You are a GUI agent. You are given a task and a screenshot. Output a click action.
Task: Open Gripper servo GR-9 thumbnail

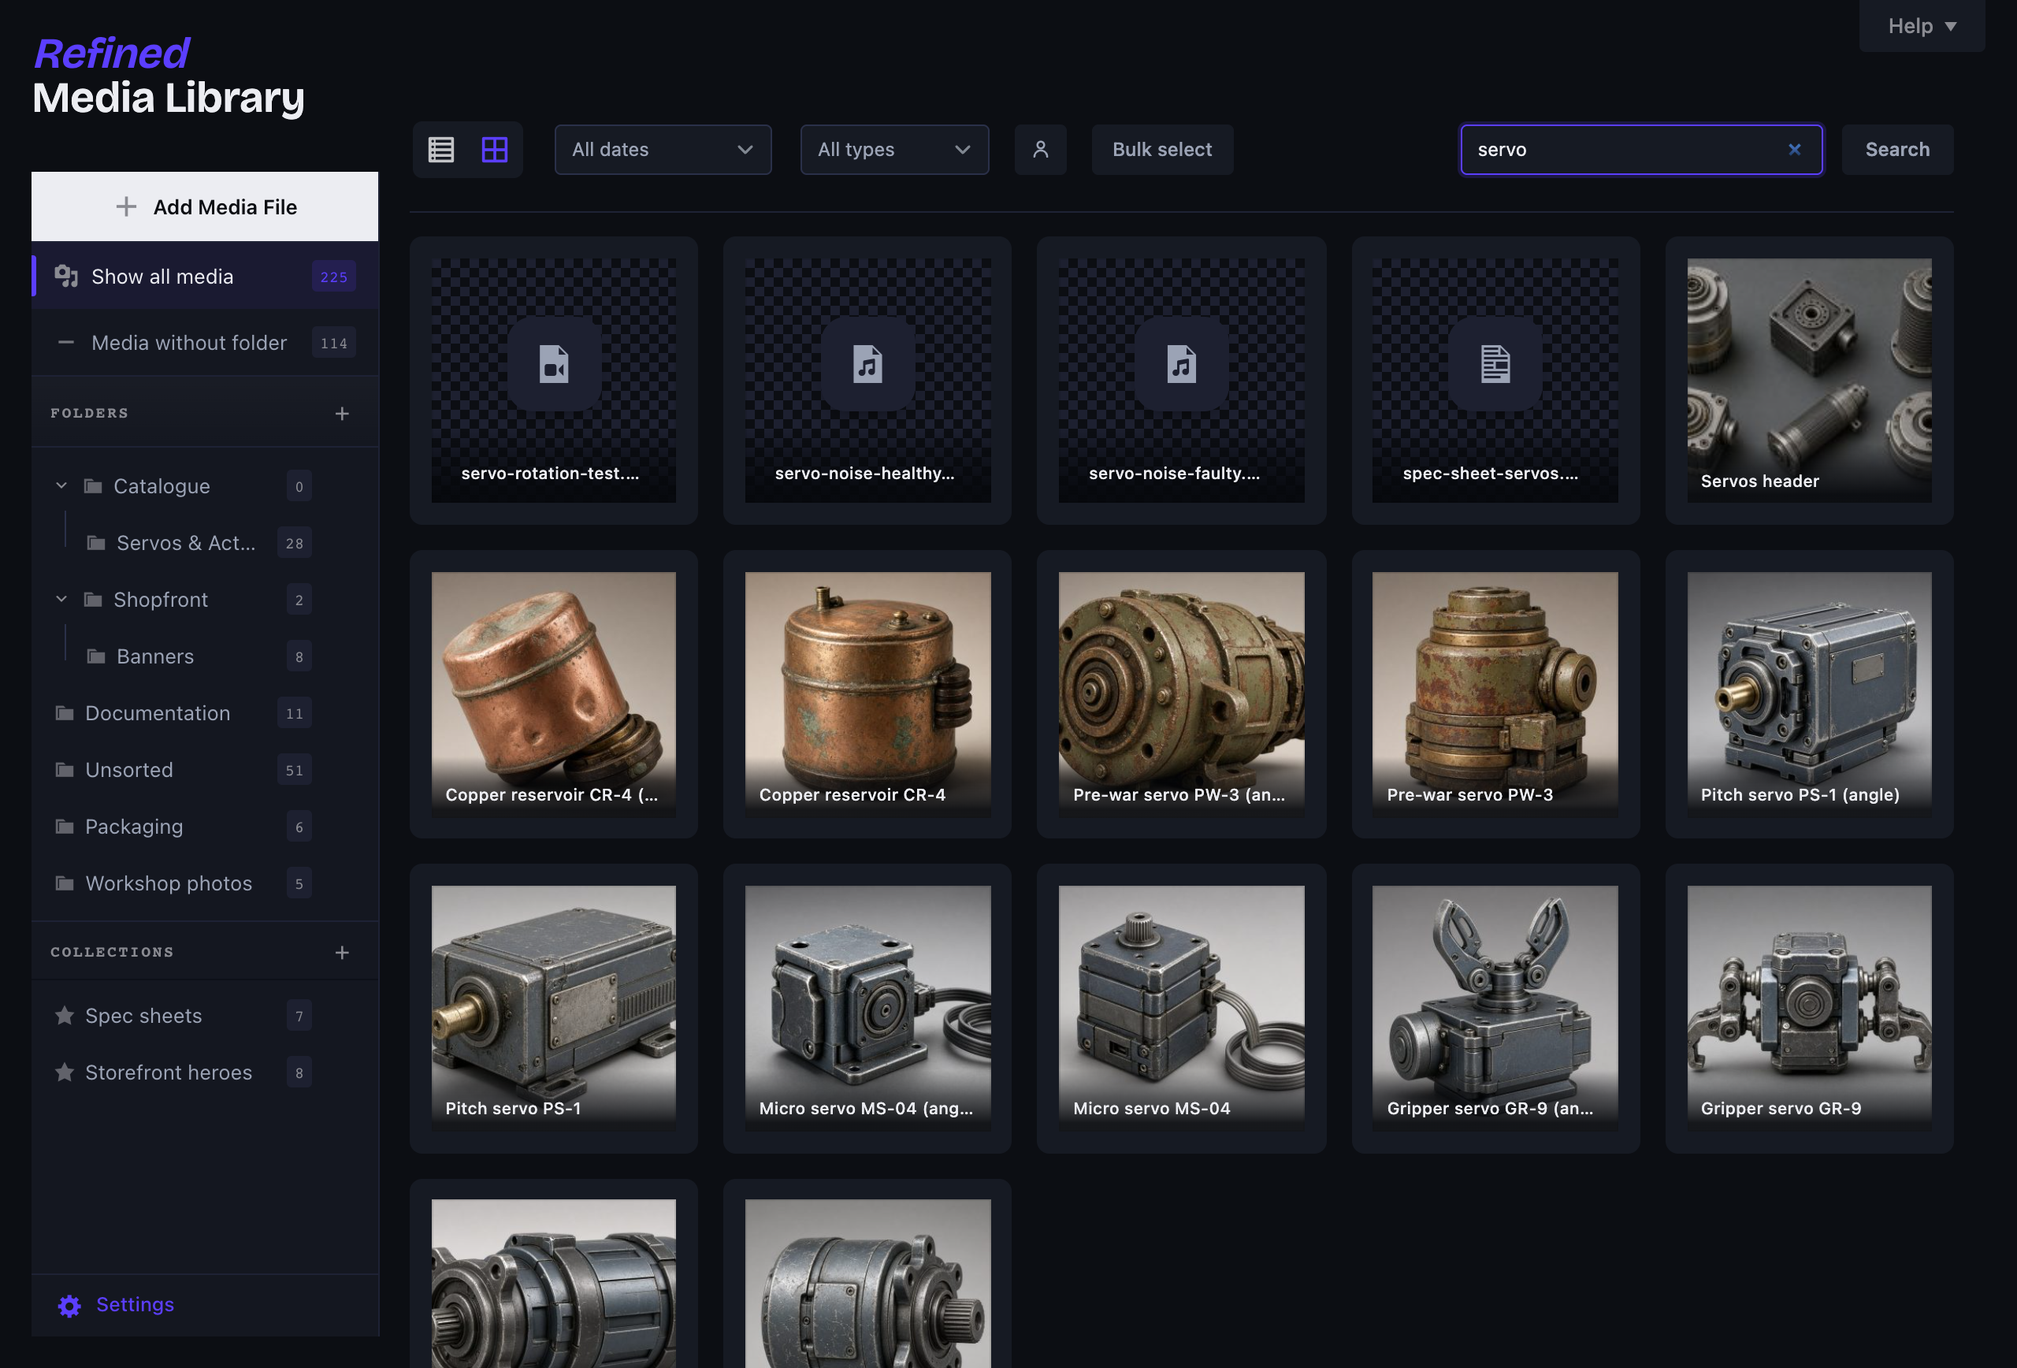1809,1008
